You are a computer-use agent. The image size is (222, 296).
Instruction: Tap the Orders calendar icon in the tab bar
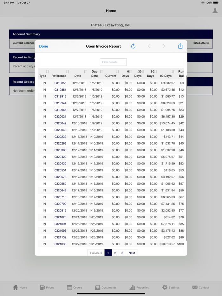point(69,287)
